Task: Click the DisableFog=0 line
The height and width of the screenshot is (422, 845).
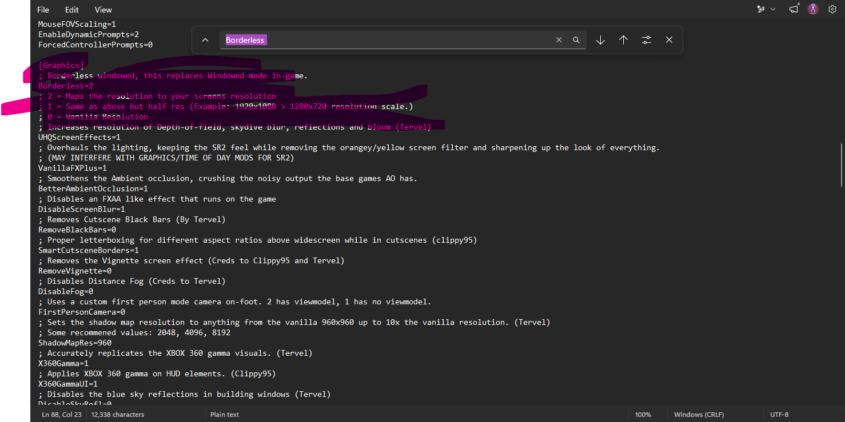Action: coord(66,291)
